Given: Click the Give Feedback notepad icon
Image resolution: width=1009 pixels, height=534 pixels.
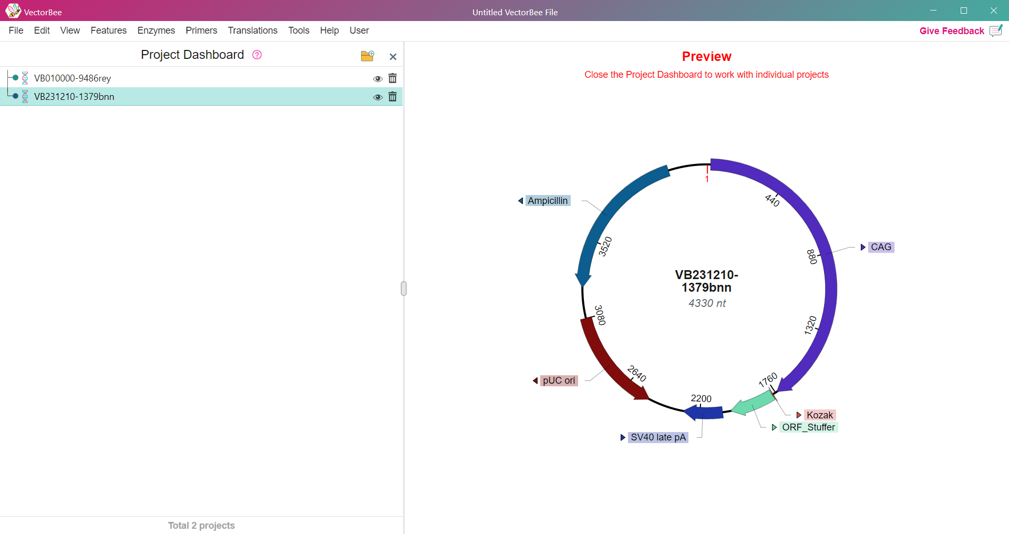Looking at the screenshot, I should coord(996,31).
